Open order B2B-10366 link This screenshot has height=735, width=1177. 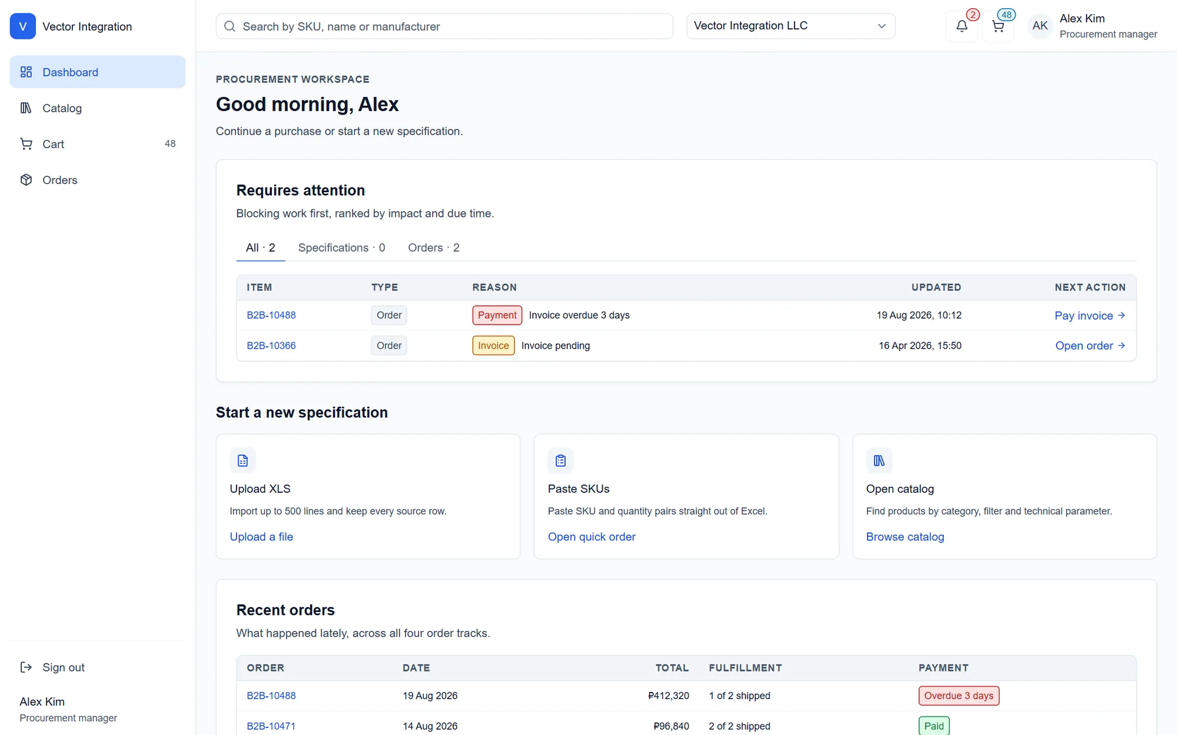tap(271, 346)
